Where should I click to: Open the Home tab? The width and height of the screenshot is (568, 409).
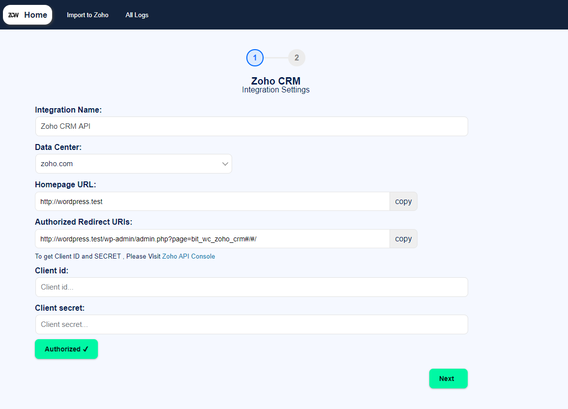click(28, 15)
